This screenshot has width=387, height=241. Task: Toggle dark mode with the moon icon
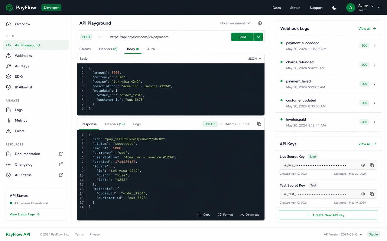pyautogui.click(x=334, y=8)
